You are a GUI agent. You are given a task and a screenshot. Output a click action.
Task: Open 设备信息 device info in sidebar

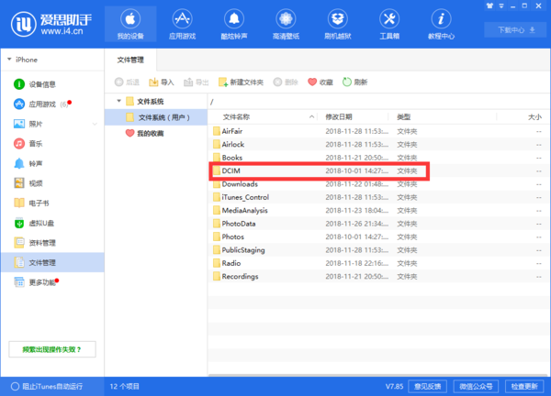52,84
